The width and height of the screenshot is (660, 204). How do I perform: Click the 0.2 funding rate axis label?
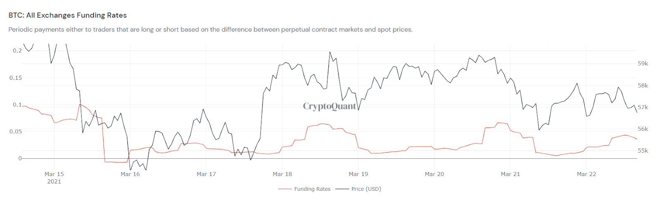[17, 51]
